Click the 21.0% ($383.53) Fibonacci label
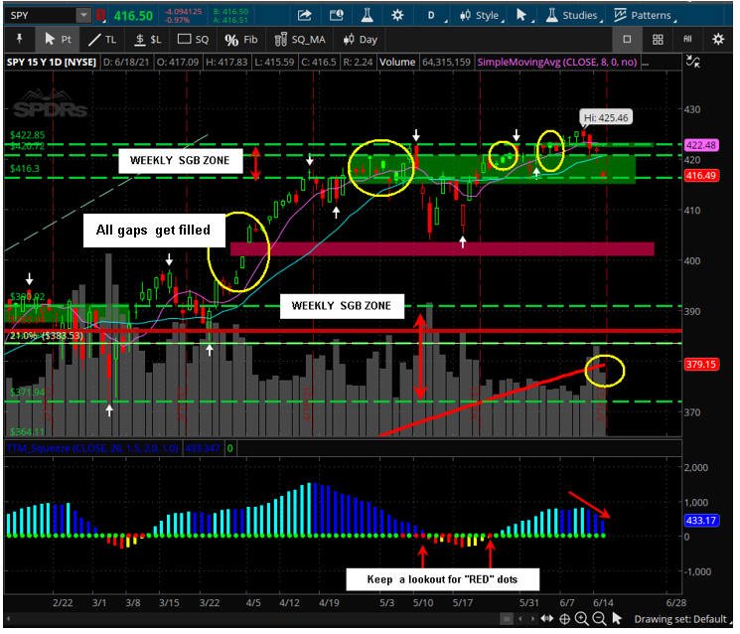This screenshot has width=740, height=634. (47, 336)
